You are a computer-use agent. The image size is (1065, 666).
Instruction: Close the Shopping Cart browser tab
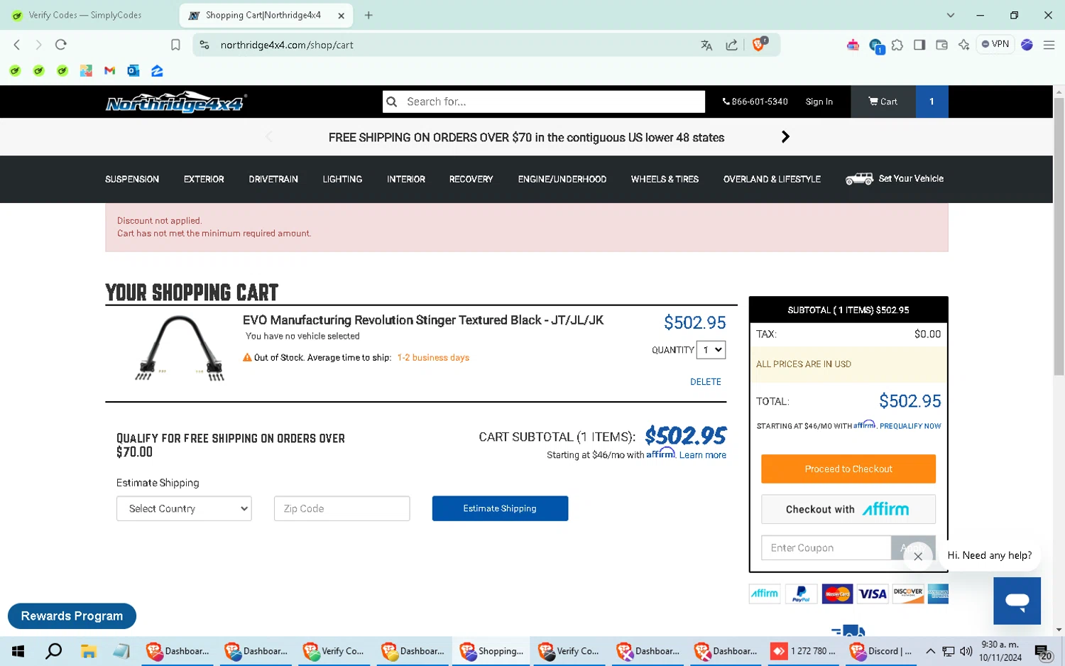[341, 15]
